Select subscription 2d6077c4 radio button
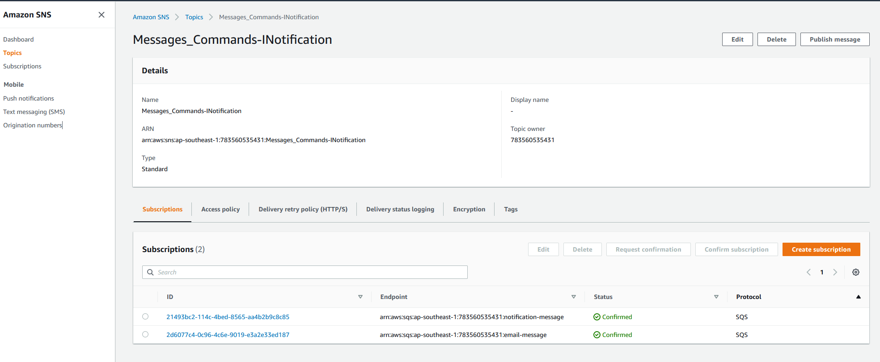The height and width of the screenshot is (362, 880). pyautogui.click(x=145, y=334)
